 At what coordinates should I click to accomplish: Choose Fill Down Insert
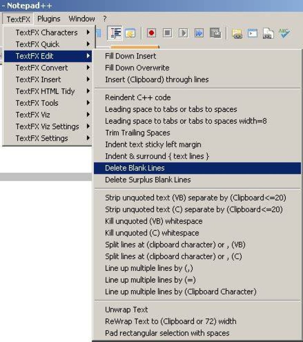197,56
